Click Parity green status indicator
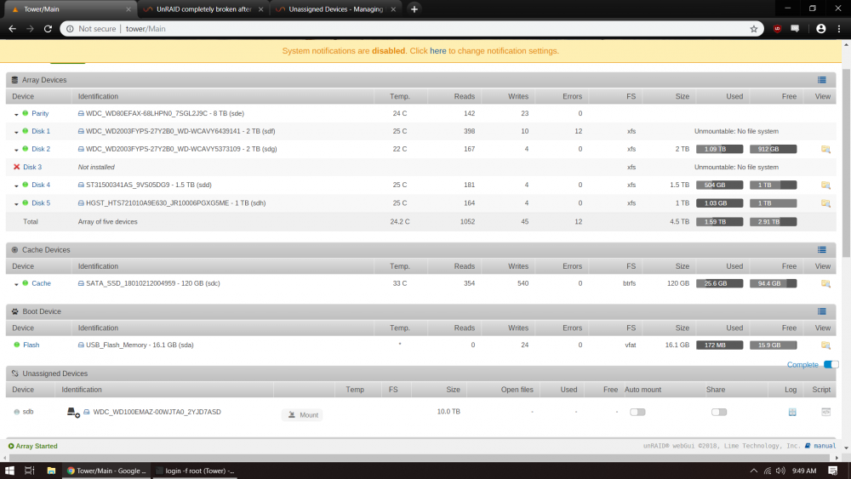The width and height of the screenshot is (851, 479). pos(25,113)
